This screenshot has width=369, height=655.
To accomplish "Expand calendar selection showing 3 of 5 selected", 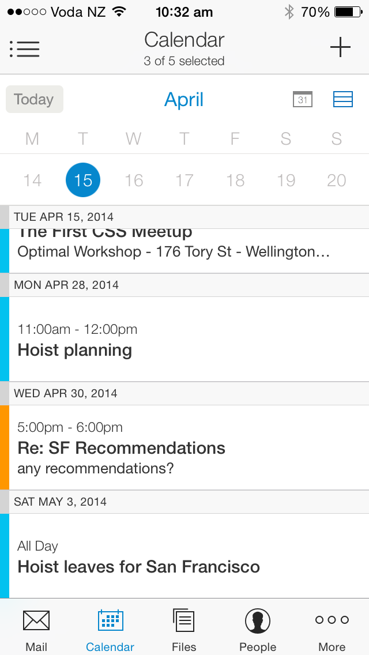I will pos(184,61).
